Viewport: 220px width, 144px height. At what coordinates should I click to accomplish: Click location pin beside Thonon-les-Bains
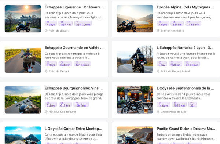(x=158, y=30)
